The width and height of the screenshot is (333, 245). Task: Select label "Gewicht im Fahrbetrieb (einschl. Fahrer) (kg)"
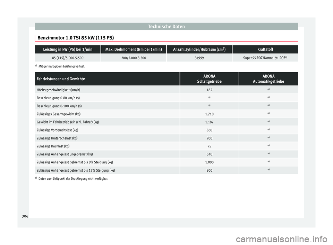click(x=68, y=122)
